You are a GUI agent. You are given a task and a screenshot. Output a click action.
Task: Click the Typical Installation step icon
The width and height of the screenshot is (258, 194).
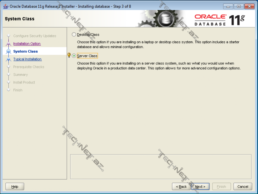(x=9, y=59)
